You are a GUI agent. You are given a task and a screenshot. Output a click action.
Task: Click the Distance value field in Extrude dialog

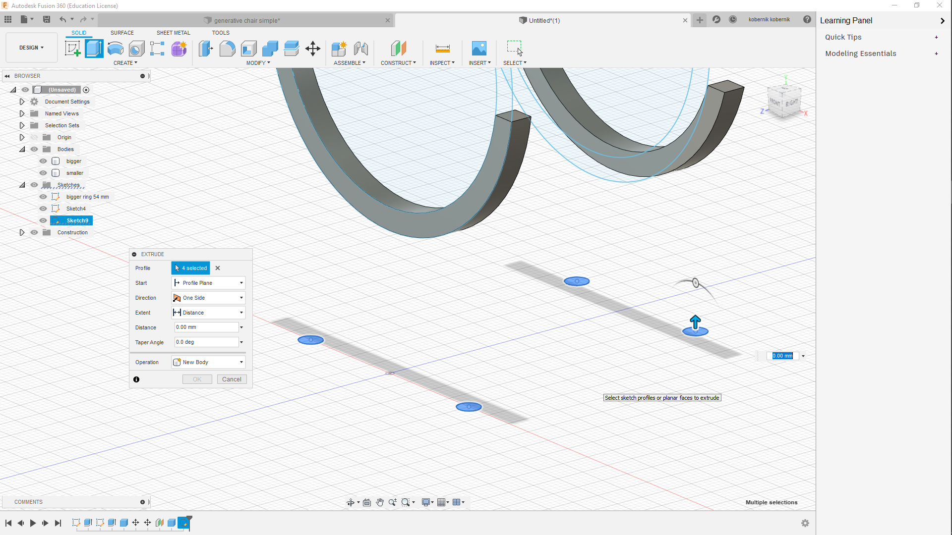(x=205, y=327)
